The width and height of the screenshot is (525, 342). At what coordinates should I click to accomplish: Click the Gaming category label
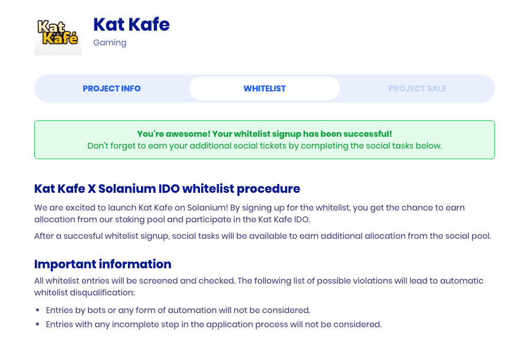pos(110,43)
